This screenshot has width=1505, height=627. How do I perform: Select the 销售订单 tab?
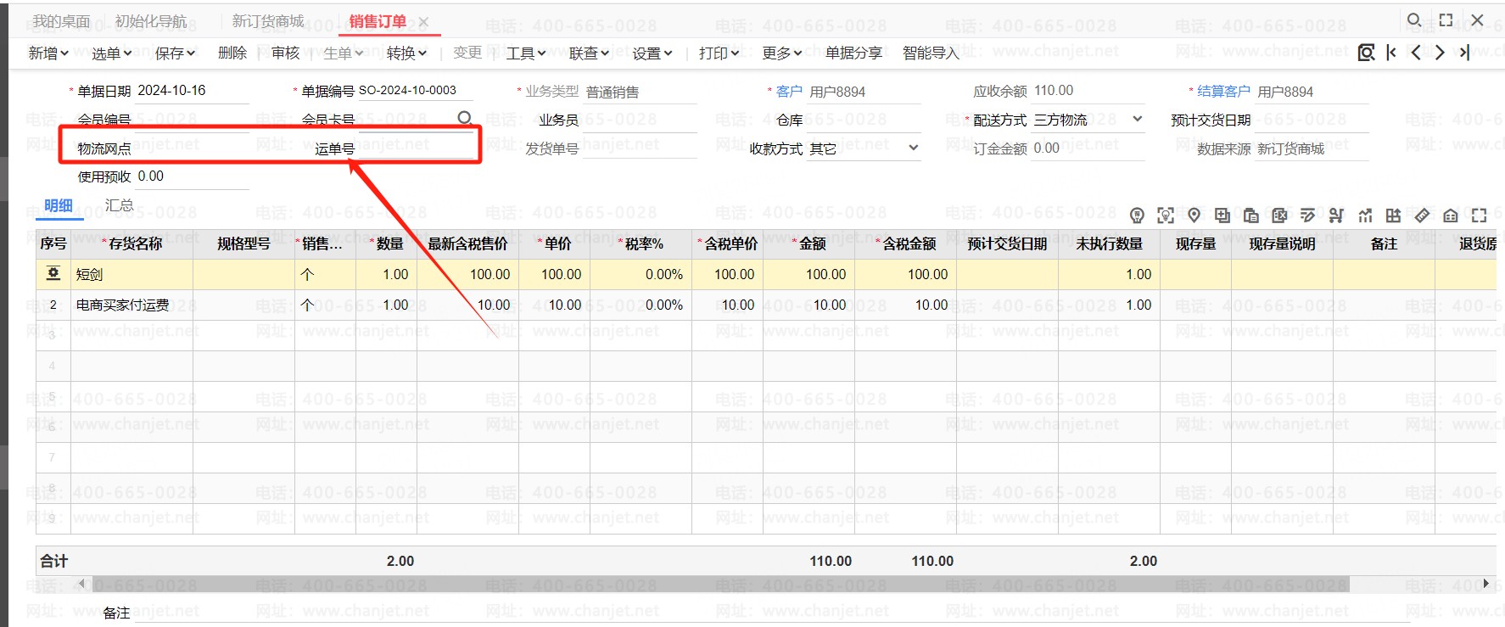[378, 21]
